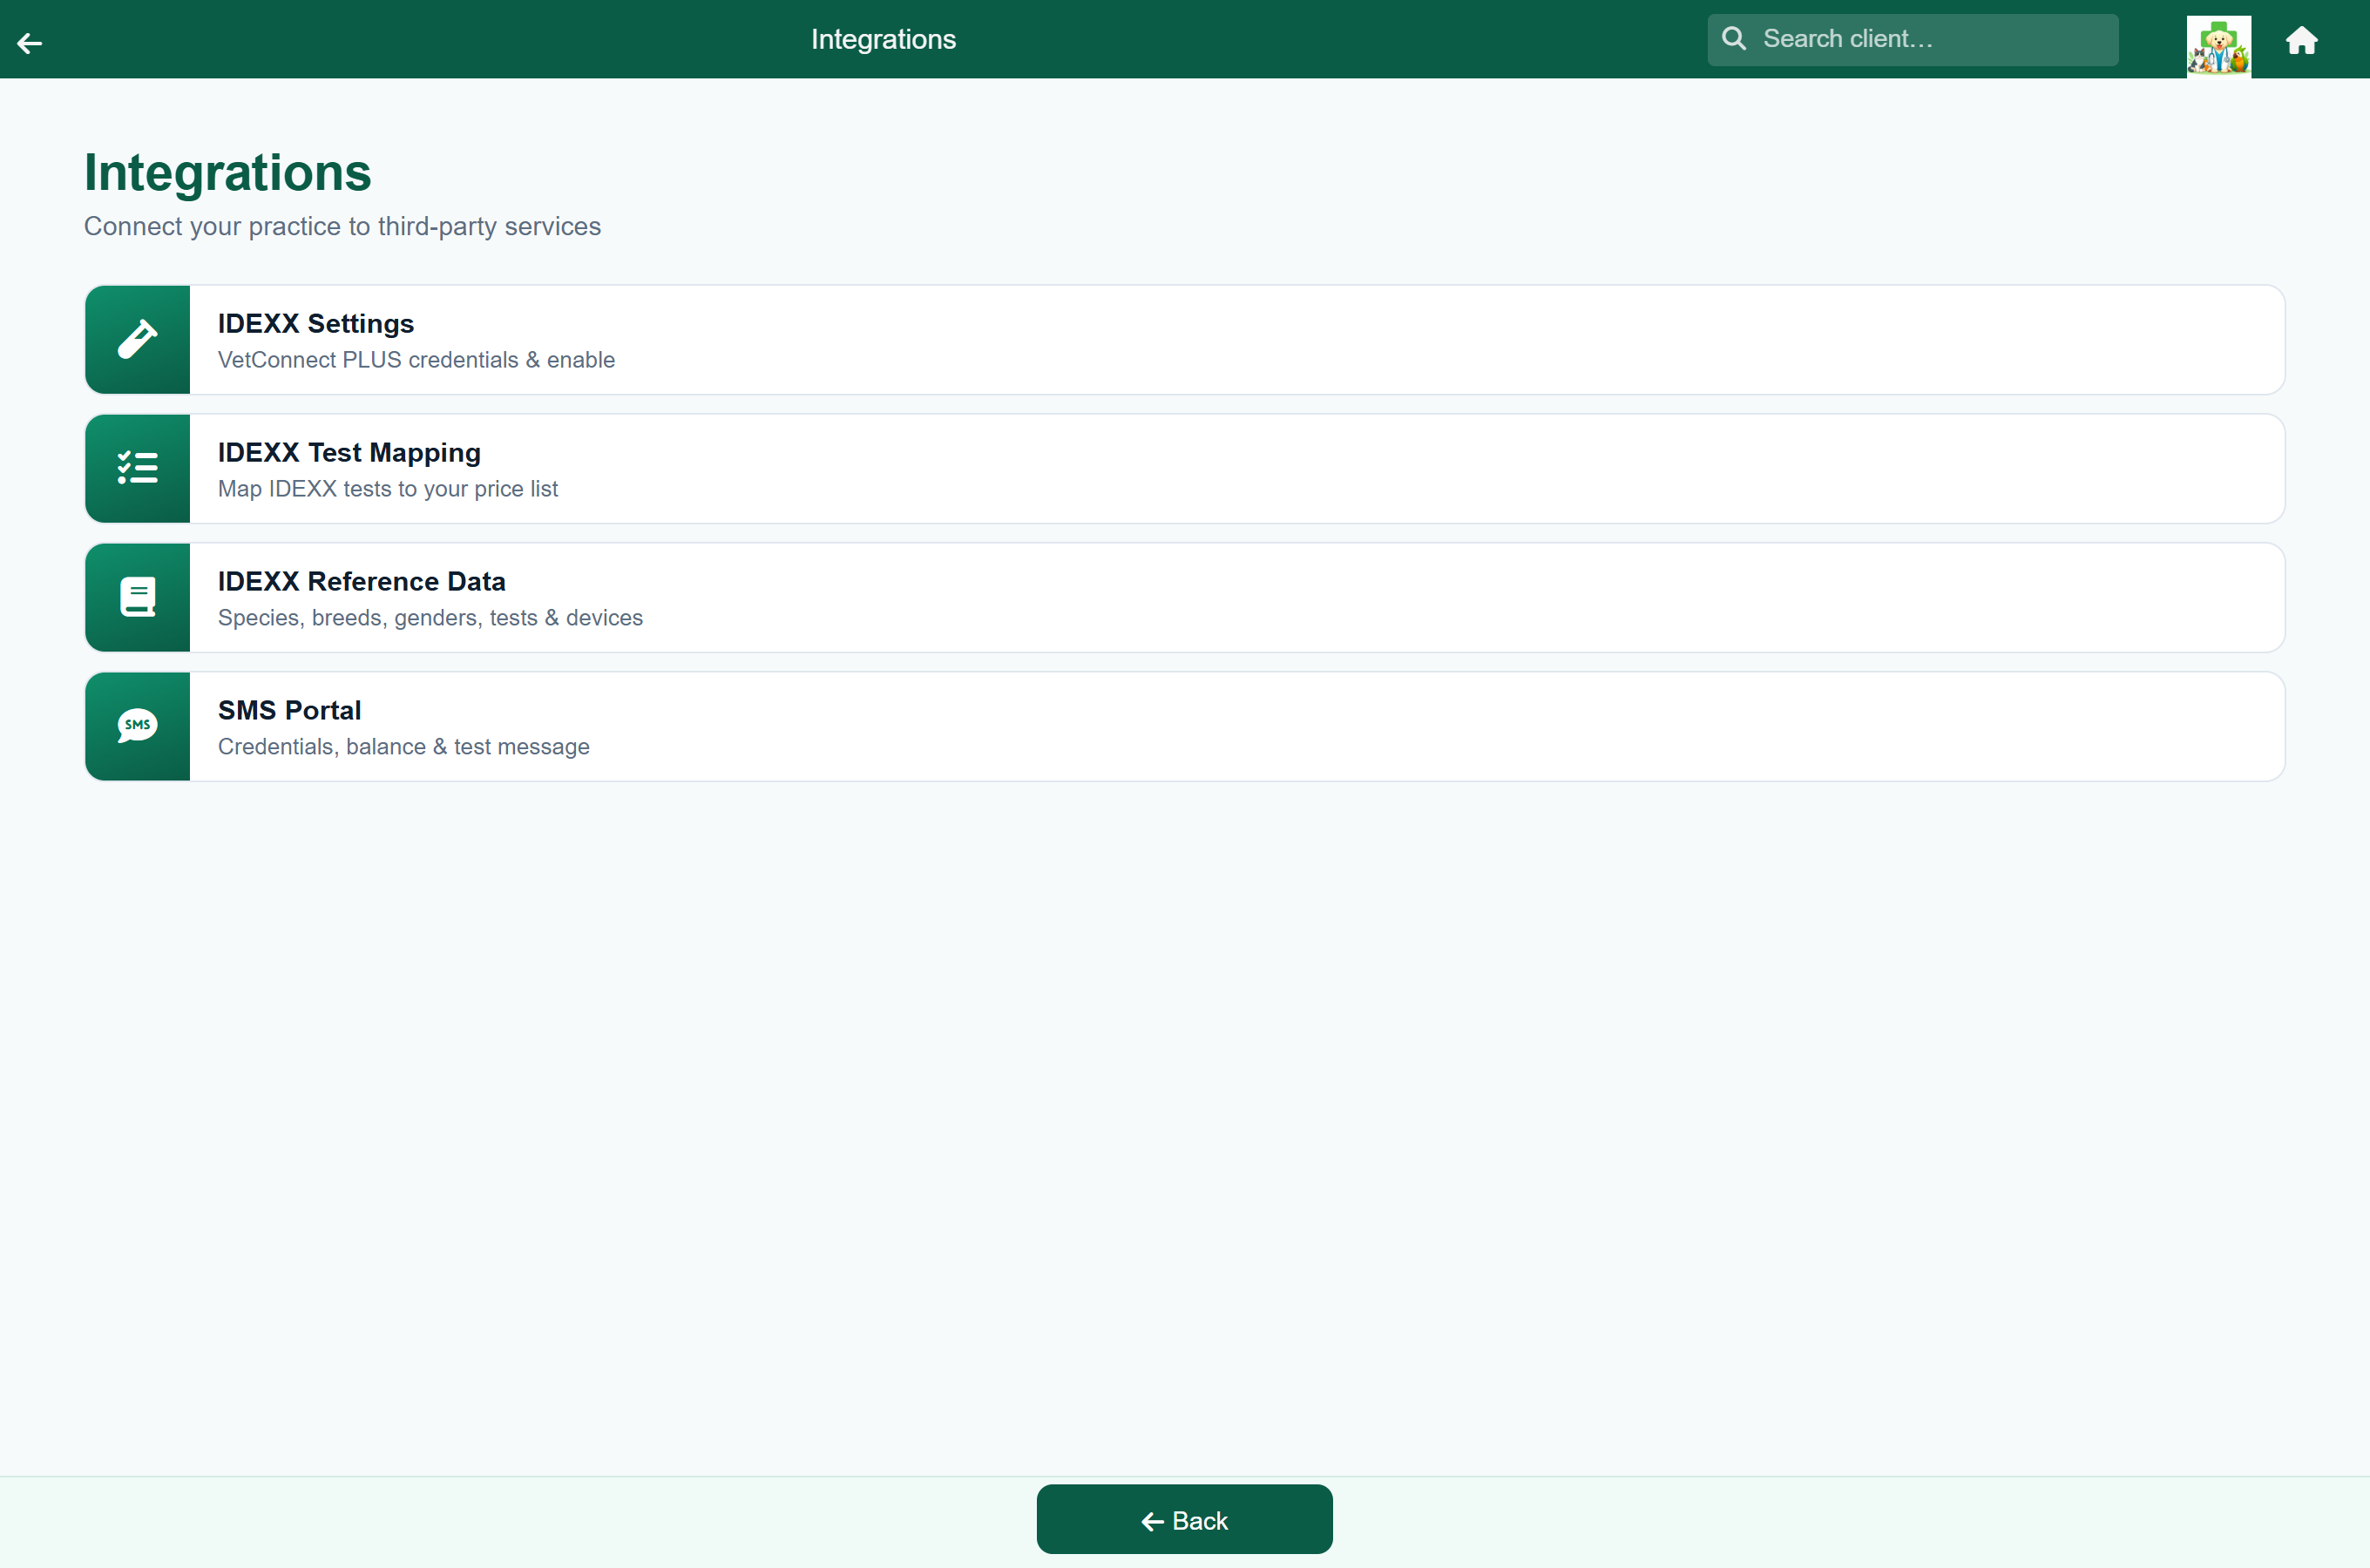
Task: Click the Back button at the bottom
Action: [1184, 1519]
